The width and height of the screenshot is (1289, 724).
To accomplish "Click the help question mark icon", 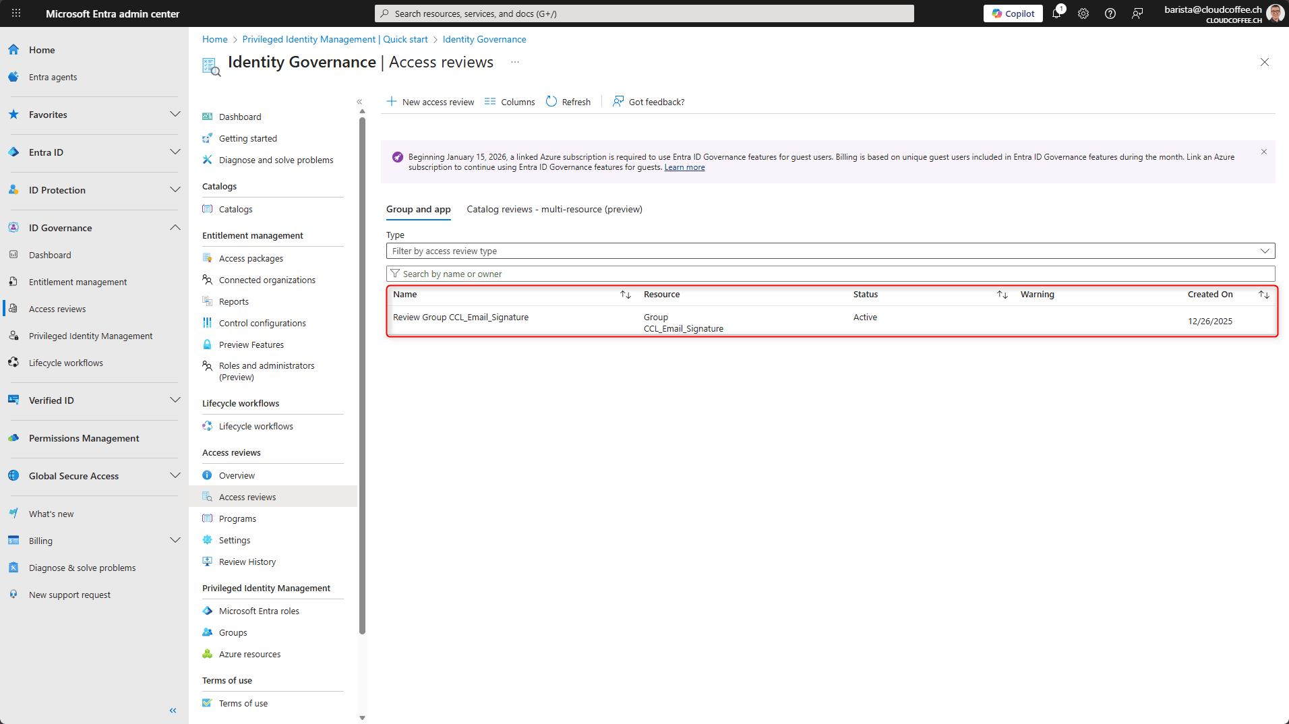I will coord(1110,13).
